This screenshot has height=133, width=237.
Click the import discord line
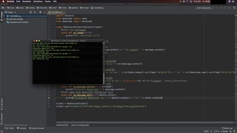(x=65, y=16)
